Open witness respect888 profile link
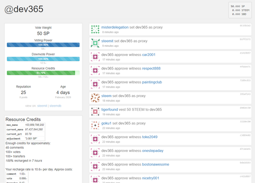Screen dimensions: 255x183 [151, 68]
